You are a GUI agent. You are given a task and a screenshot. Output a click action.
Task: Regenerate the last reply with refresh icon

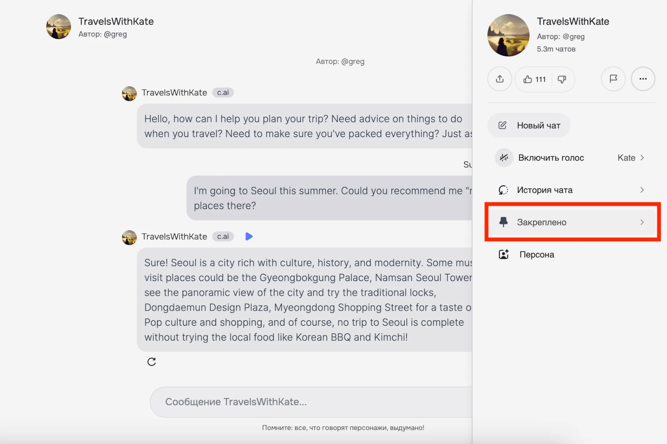[151, 362]
